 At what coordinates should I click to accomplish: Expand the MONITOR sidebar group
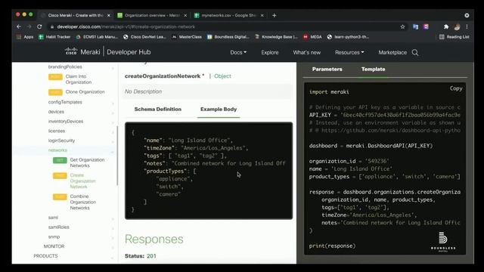pyautogui.click(x=54, y=246)
